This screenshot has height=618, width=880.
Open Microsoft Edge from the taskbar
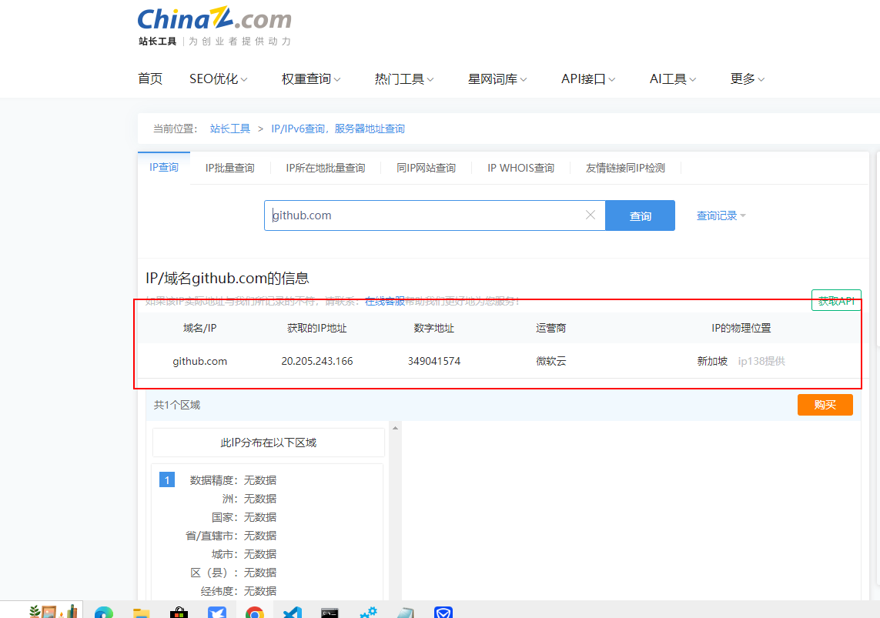pos(104,612)
